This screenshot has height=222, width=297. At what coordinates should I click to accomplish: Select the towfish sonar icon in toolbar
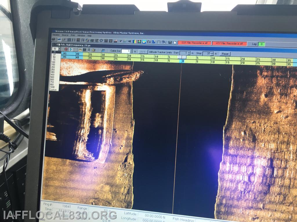59,39
